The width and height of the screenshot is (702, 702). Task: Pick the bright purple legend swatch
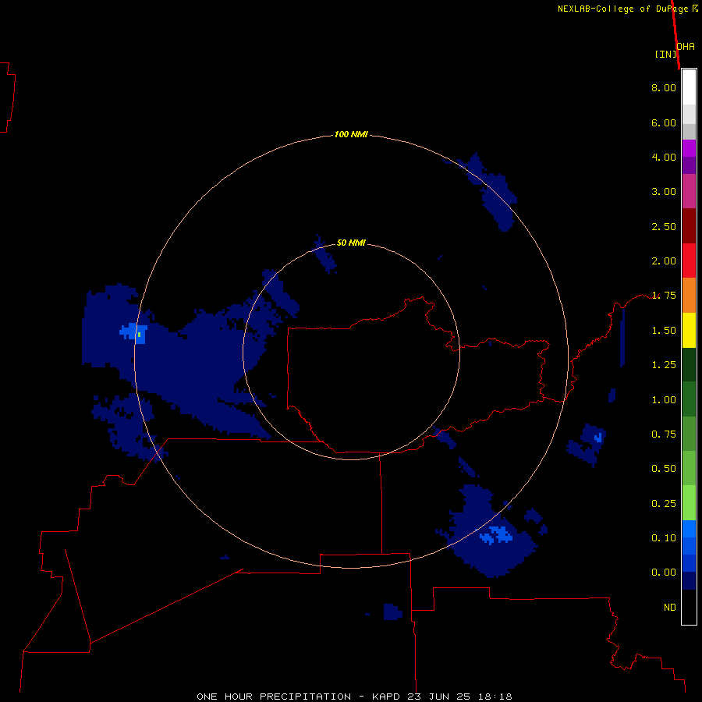click(689, 148)
